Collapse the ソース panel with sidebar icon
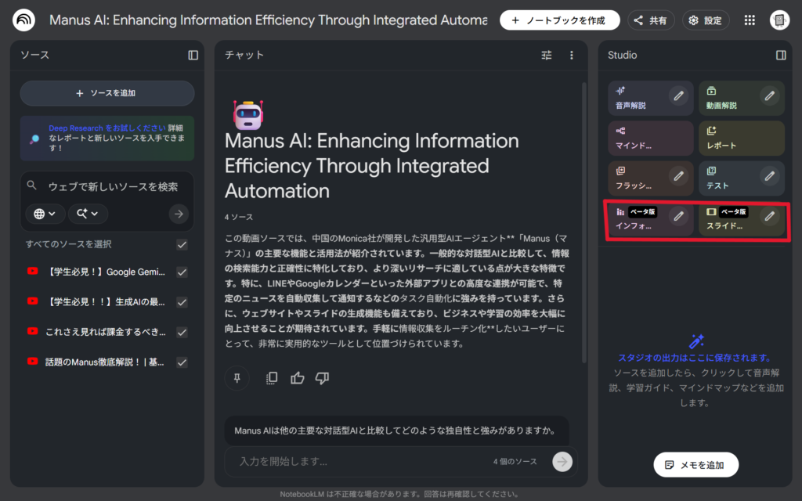 [x=193, y=55]
